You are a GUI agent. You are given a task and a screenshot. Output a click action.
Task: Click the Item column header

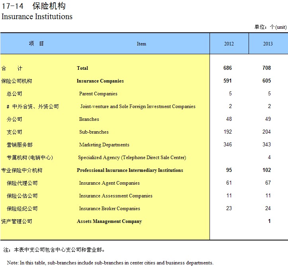coord(141,44)
